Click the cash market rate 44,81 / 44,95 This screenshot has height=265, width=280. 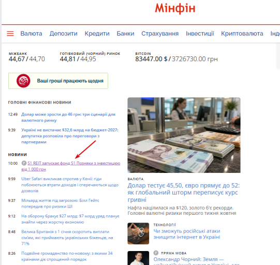click(x=78, y=59)
